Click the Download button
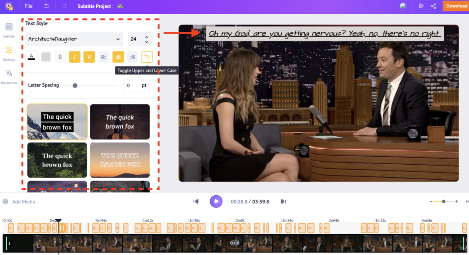This screenshot has height=255, width=469. pos(457,6)
